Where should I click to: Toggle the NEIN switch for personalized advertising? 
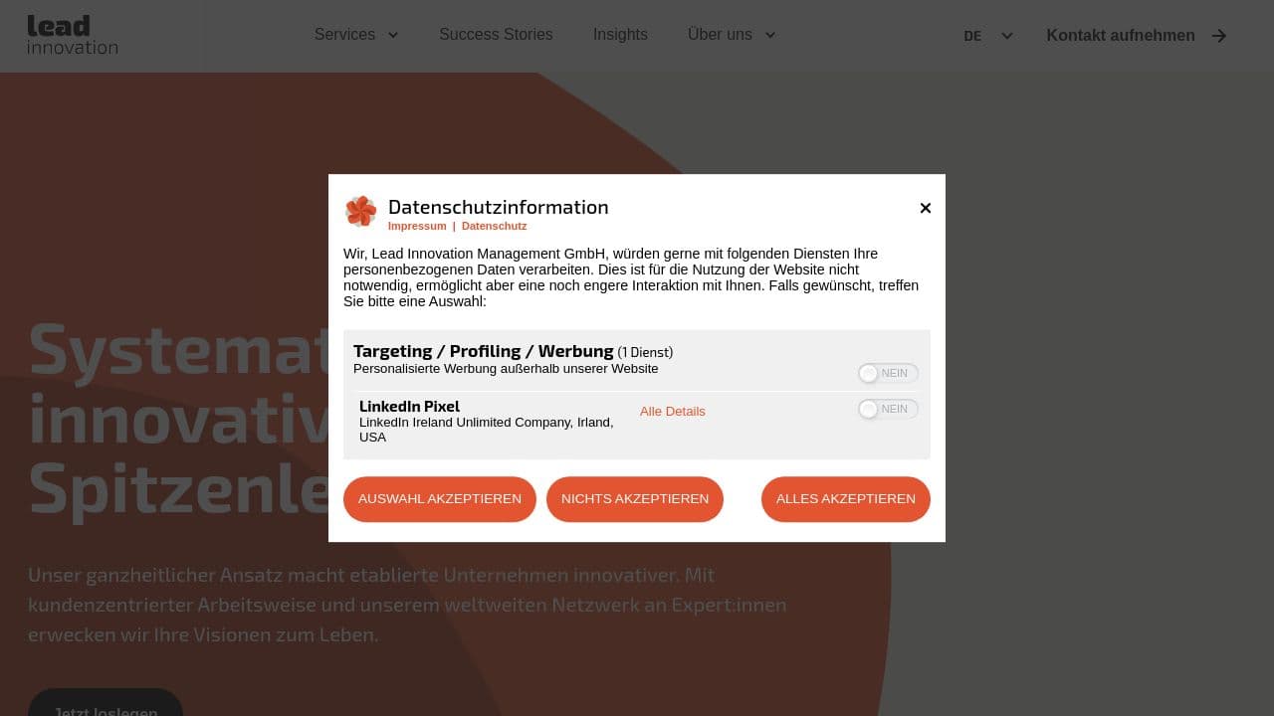886,373
